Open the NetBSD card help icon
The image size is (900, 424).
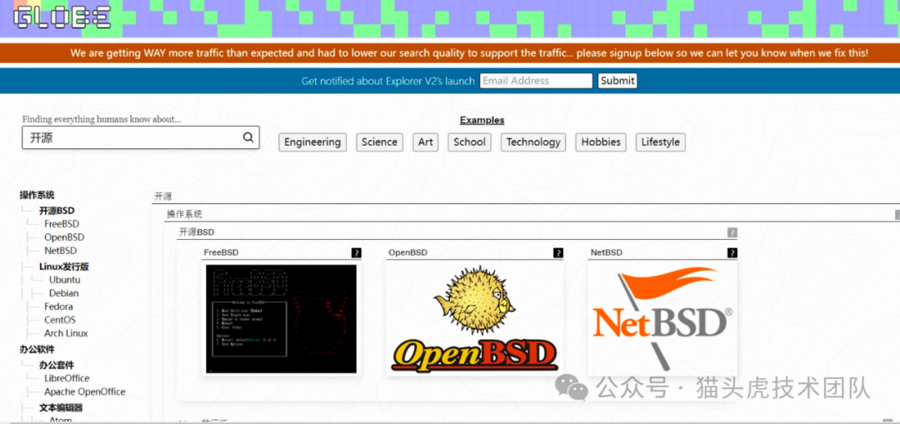click(732, 252)
